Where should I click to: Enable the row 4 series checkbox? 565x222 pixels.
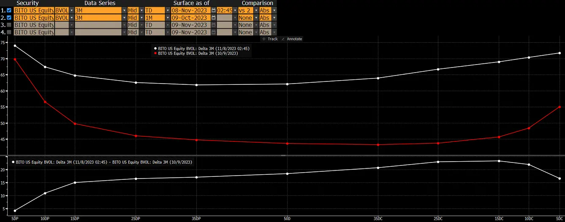click(9, 32)
